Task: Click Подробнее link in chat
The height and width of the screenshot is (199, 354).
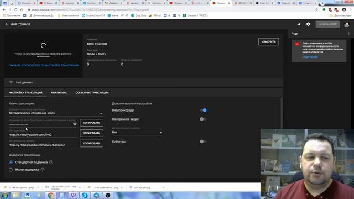Action: [x=310, y=57]
